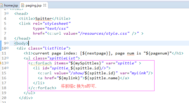The image size is (189, 103).
Task: Click the closing </div> tag
Action: coord(26,98)
